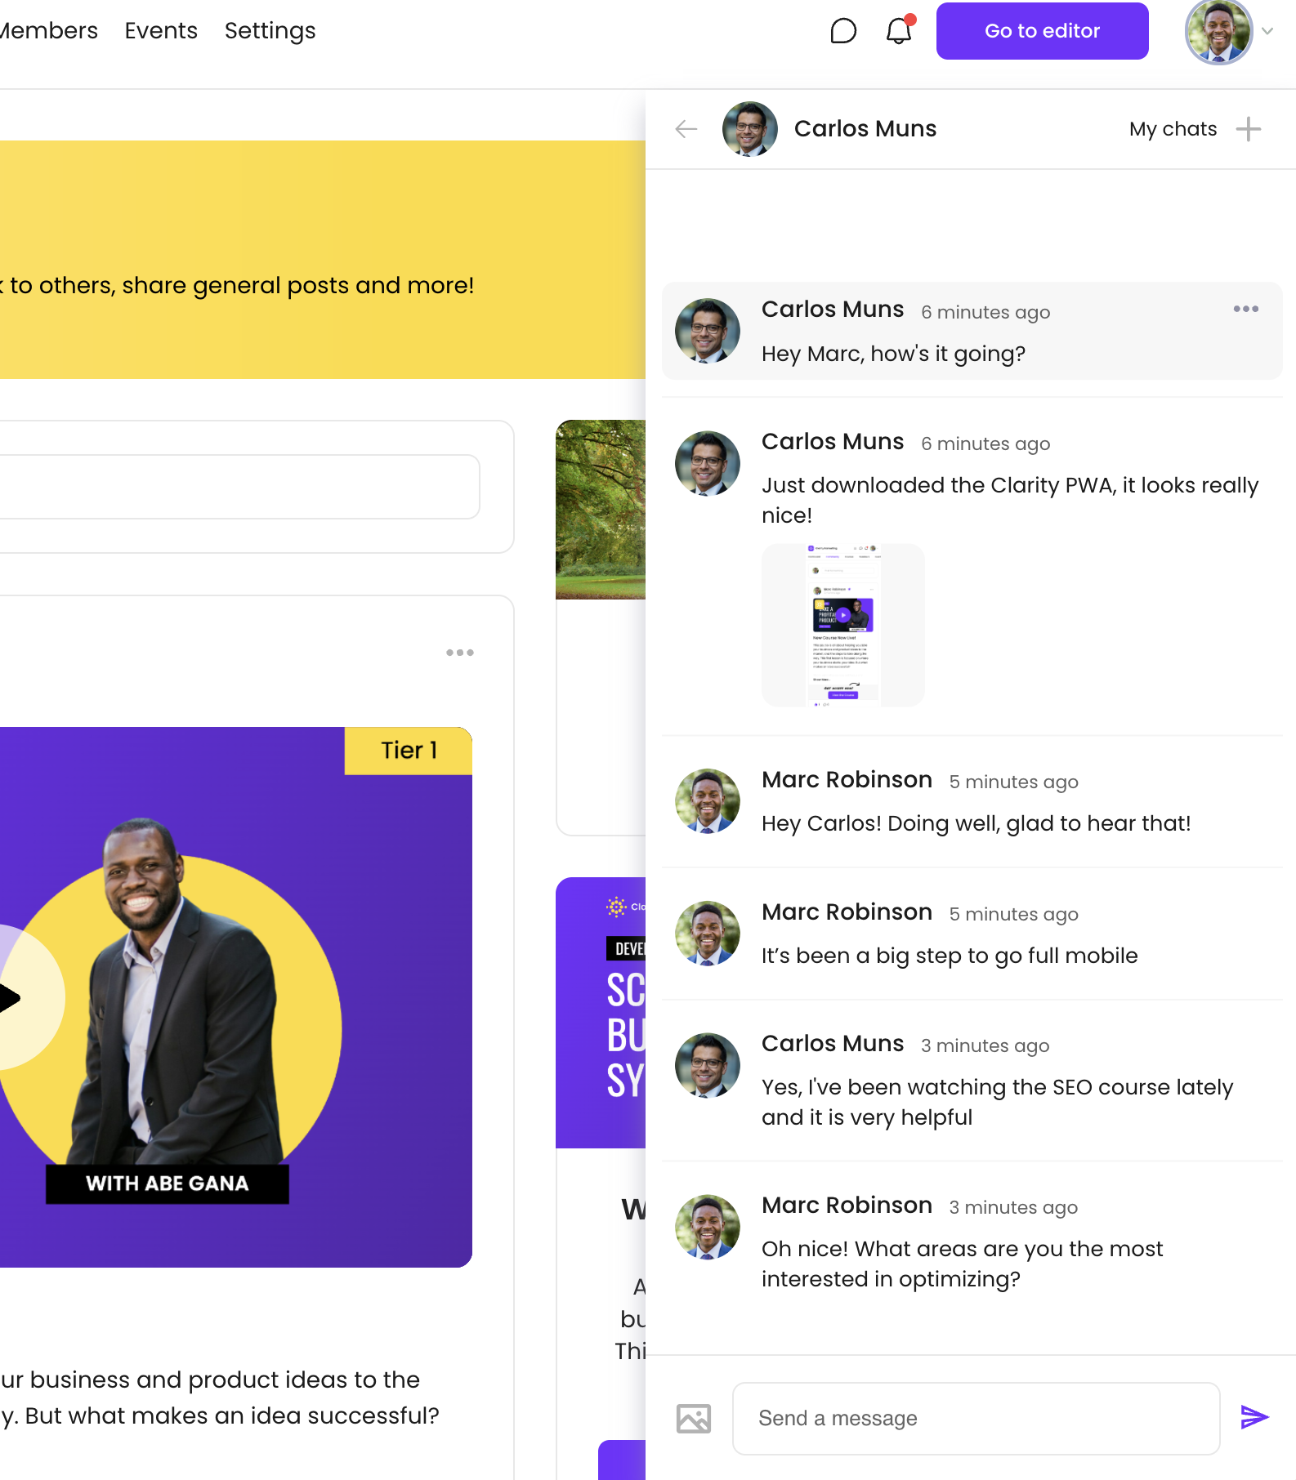Open options on Carlos's first message
The height and width of the screenshot is (1480, 1296).
(1245, 309)
